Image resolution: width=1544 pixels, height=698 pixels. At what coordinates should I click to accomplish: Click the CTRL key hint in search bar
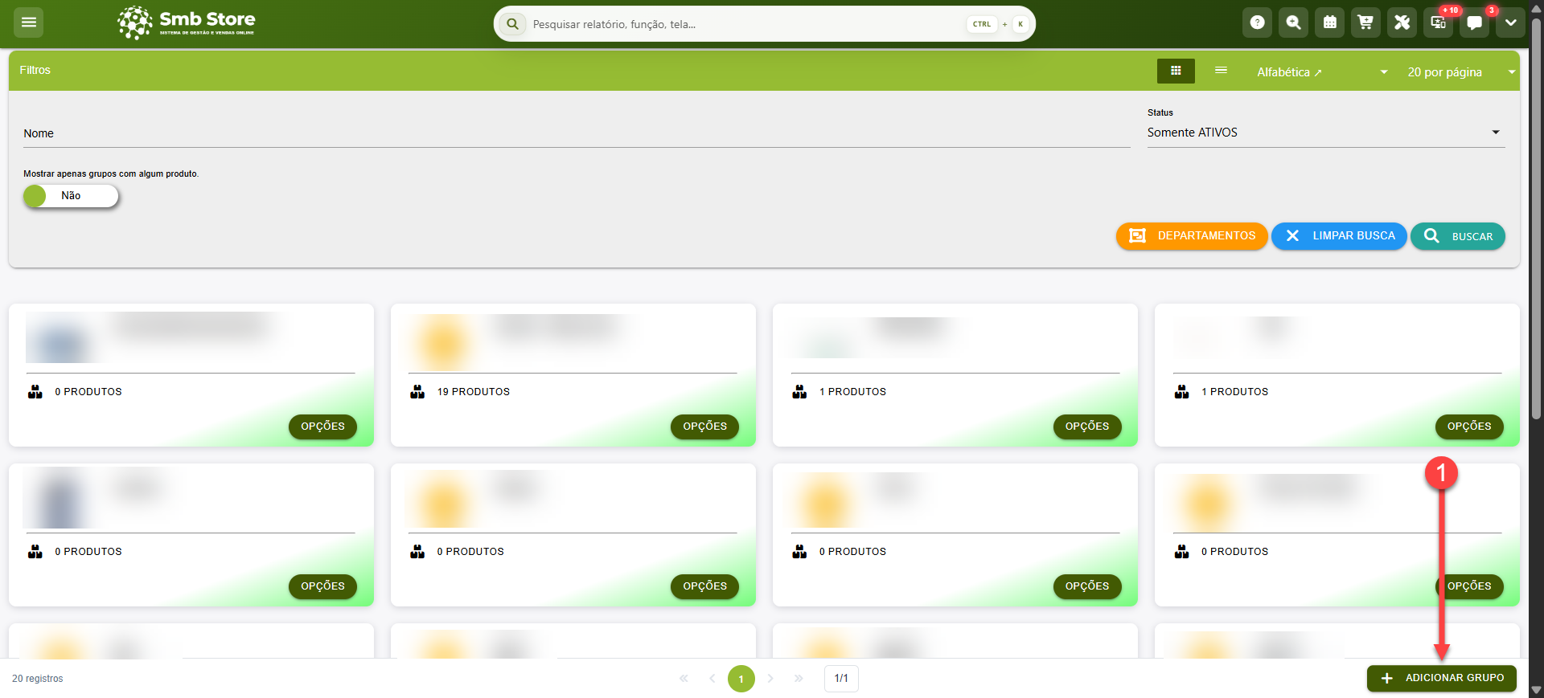pyautogui.click(x=982, y=24)
